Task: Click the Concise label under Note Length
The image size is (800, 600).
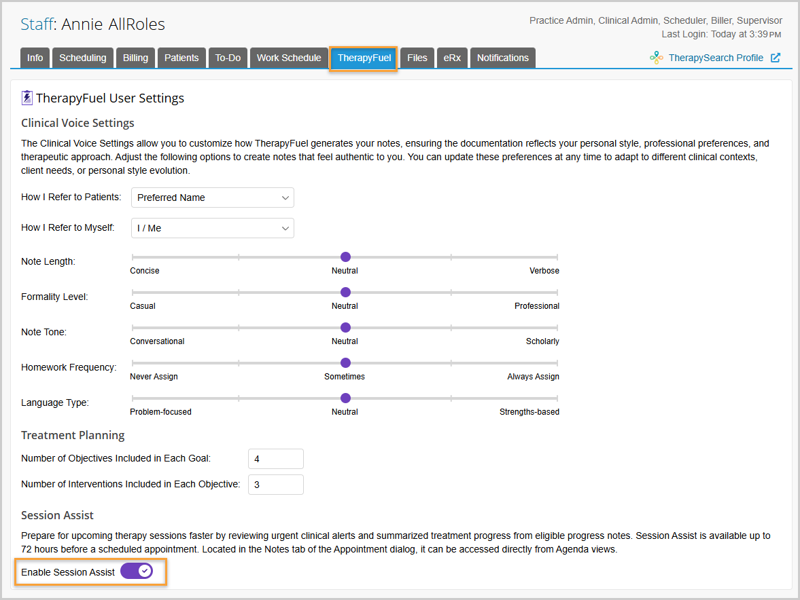Action: pos(144,271)
